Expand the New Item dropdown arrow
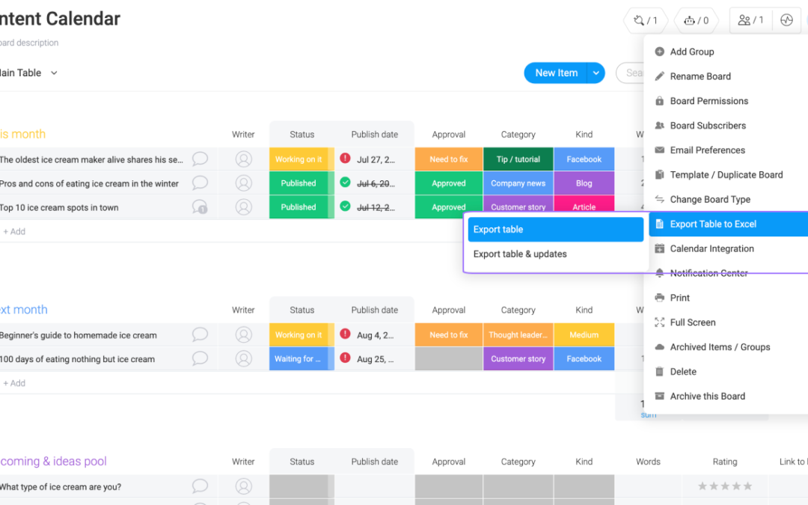Image resolution: width=808 pixels, height=505 pixels. (596, 73)
